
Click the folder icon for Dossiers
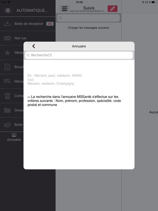(x=7, y=110)
